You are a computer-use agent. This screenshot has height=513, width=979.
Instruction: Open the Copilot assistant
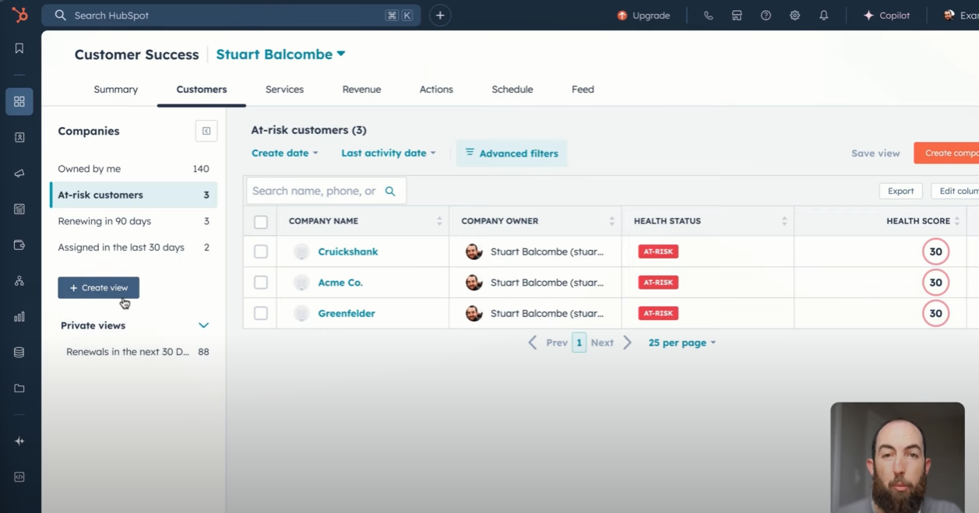[888, 16]
